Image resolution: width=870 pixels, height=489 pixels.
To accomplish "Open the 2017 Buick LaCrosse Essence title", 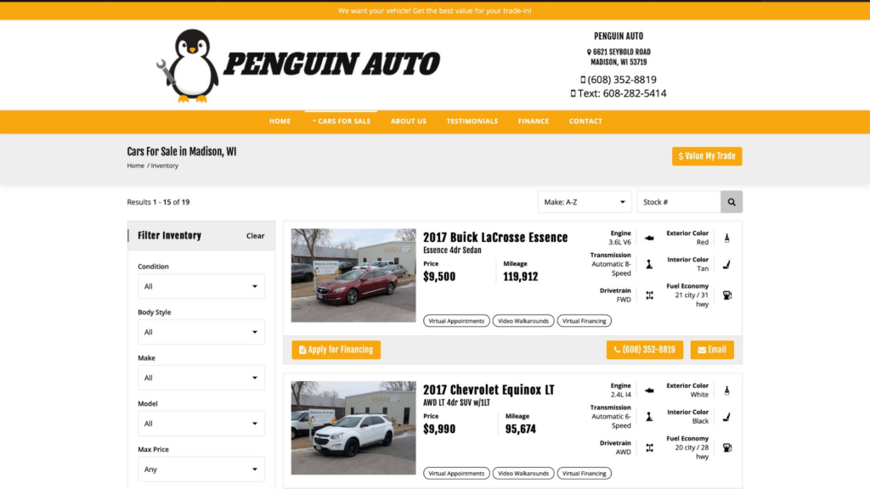I will (x=495, y=238).
